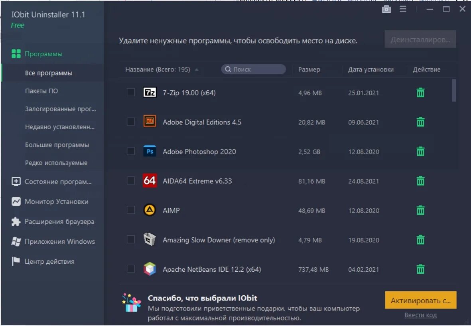471x326 pixels.
Task: Check the AIDA64 Extreme v6.33 checkbox
Action: (131, 180)
